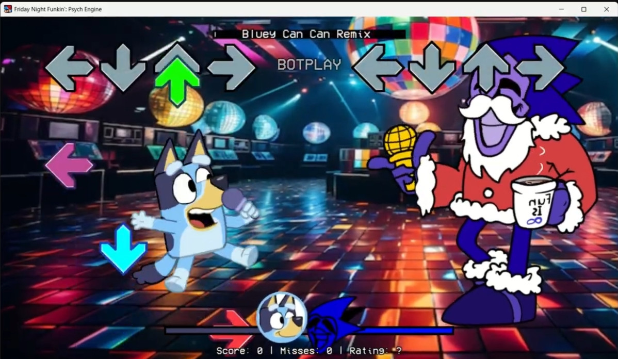This screenshot has height=359, width=618.
Task: Maximize the Psych Engine window
Action: click(x=584, y=9)
